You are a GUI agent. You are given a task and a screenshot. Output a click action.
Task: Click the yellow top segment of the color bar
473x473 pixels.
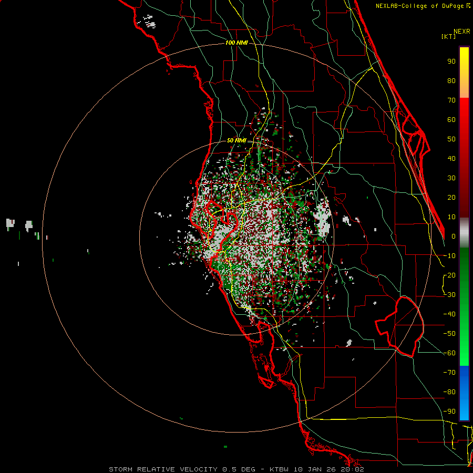coord(464,73)
